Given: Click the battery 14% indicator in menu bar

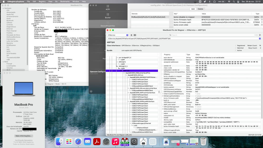Looking at the screenshot, I should [x=221, y=2].
